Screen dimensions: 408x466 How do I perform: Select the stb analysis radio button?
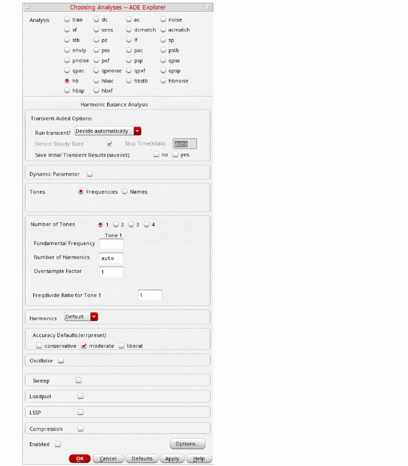coord(67,40)
